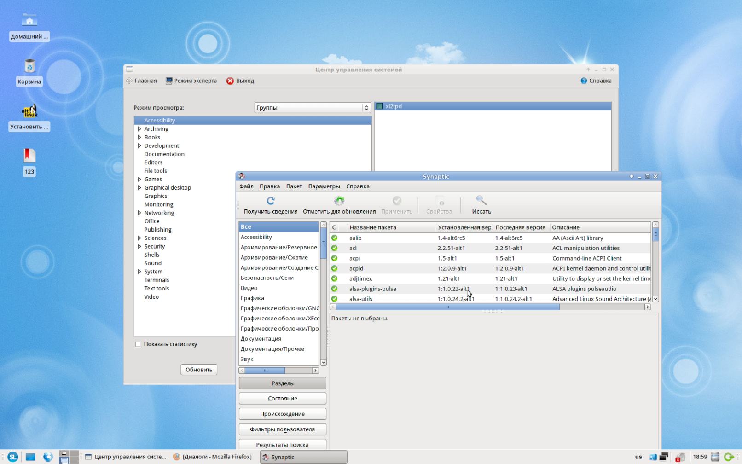The height and width of the screenshot is (464, 742).
Task: Click the Reload package info icon in Synaptic
Action: pos(271,201)
